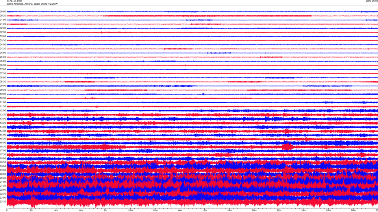Click the '21:30' time label
This screenshot has height=212, width=378.
3,186
